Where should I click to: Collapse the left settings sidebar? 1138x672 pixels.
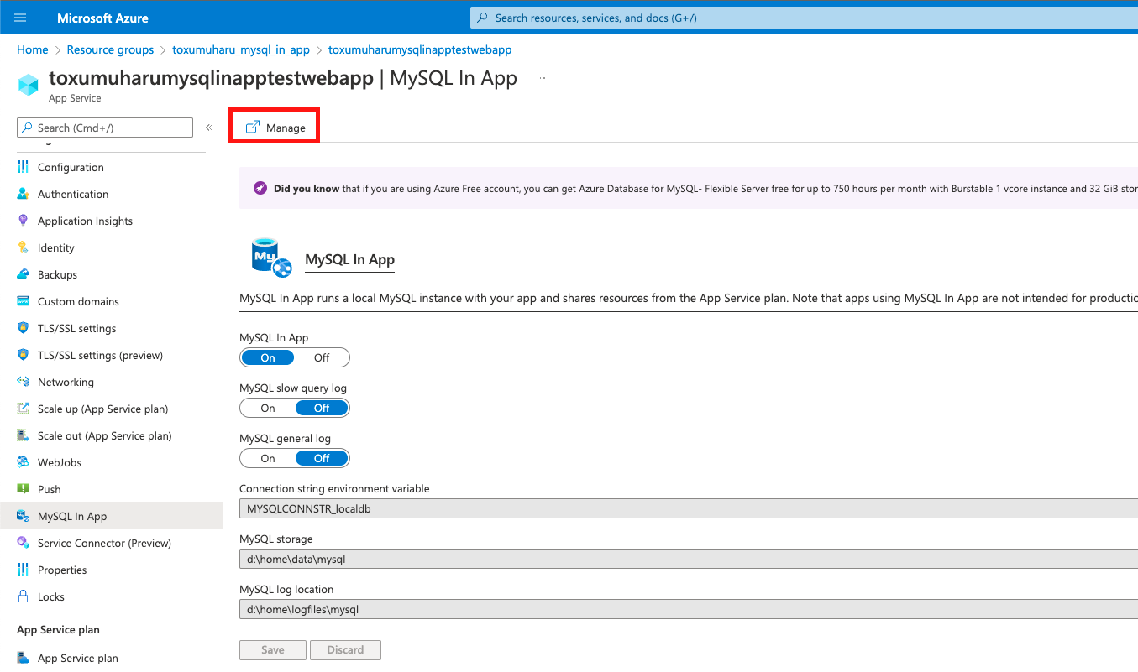point(208,128)
